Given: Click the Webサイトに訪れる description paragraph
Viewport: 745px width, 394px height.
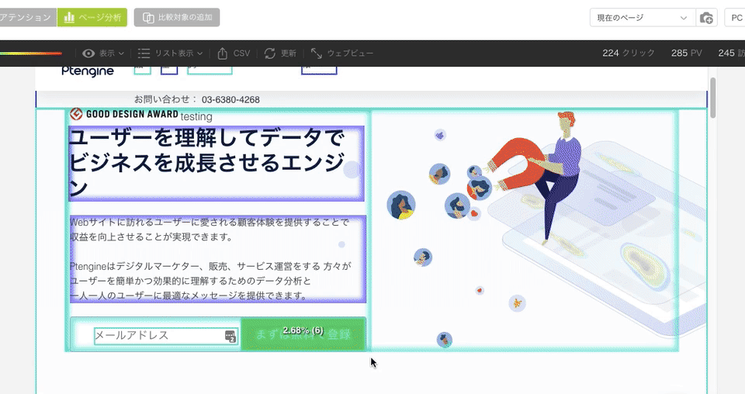Looking at the screenshot, I should tap(217, 259).
